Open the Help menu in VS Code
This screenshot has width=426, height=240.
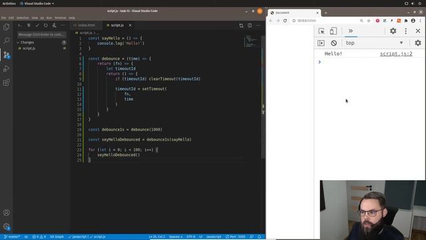72,18
